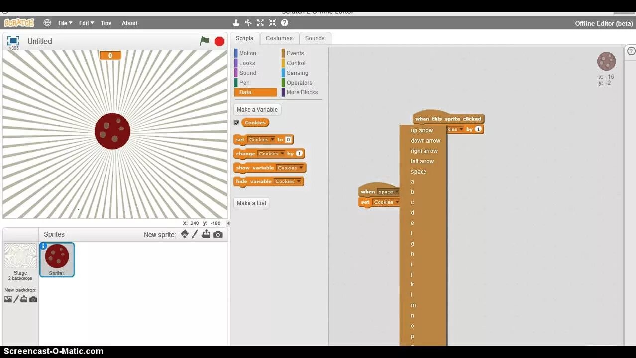Select the Delete scissors tool
The image size is (636, 358).
pos(248,23)
